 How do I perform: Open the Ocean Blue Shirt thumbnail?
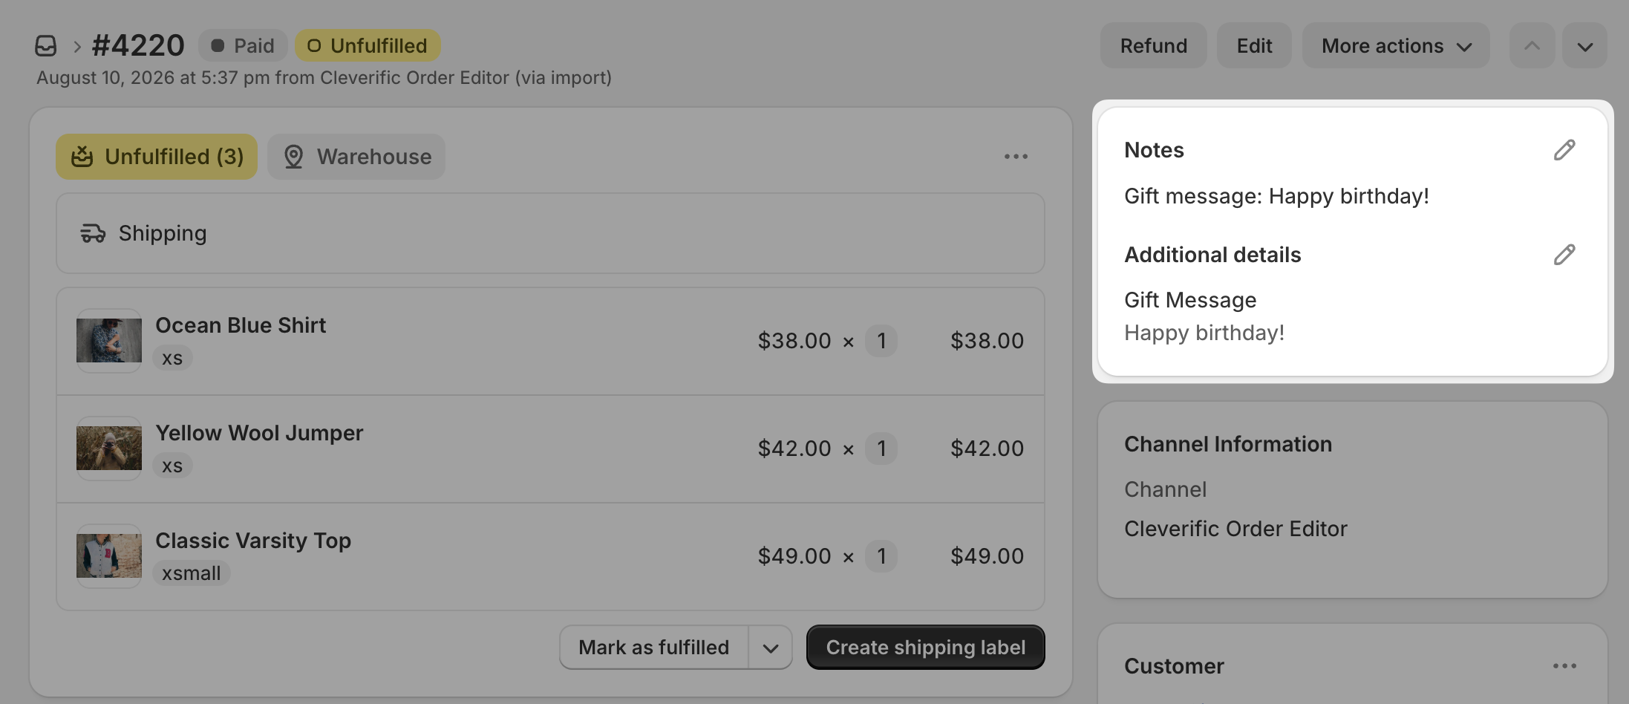(x=109, y=341)
